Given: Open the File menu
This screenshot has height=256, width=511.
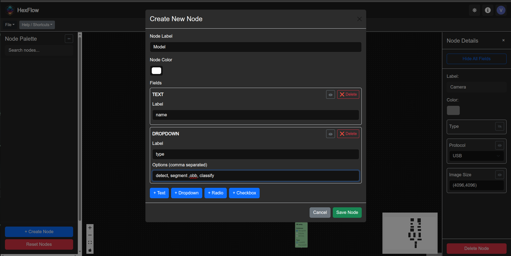Looking at the screenshot, I should point(10,25).
